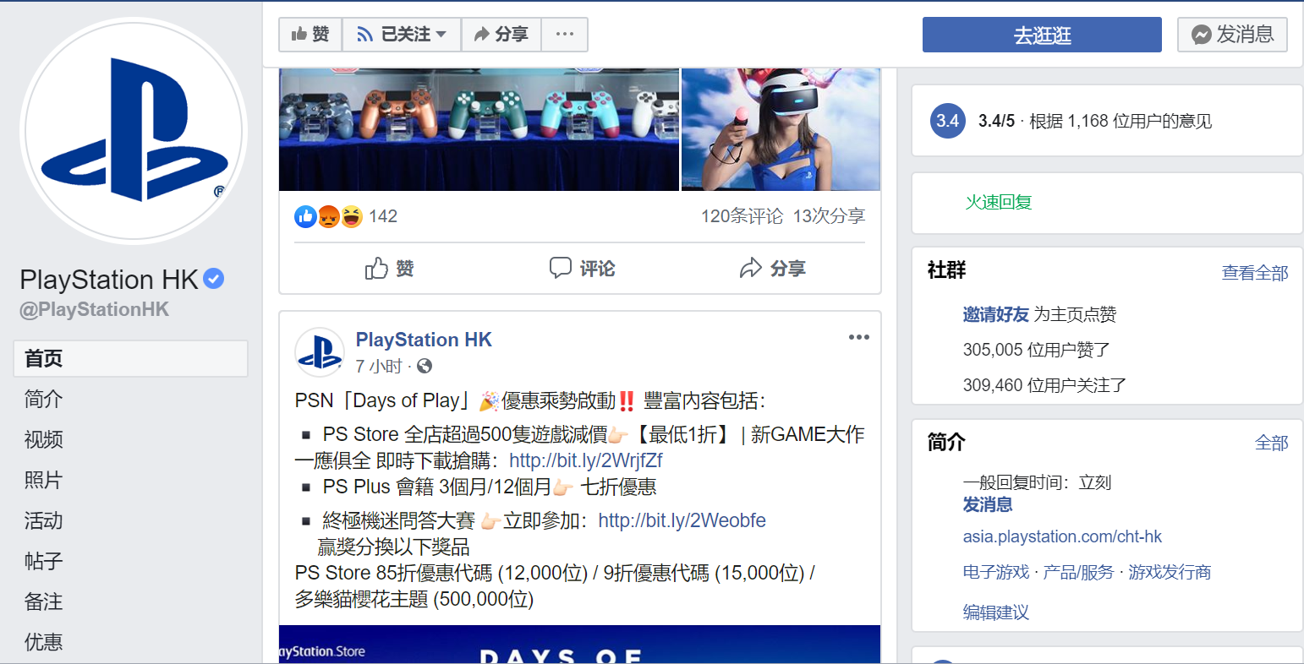The image size is (1304, 664).
Task: Open the PlayStation HK post author link
Action: click(x=424, y=340)
